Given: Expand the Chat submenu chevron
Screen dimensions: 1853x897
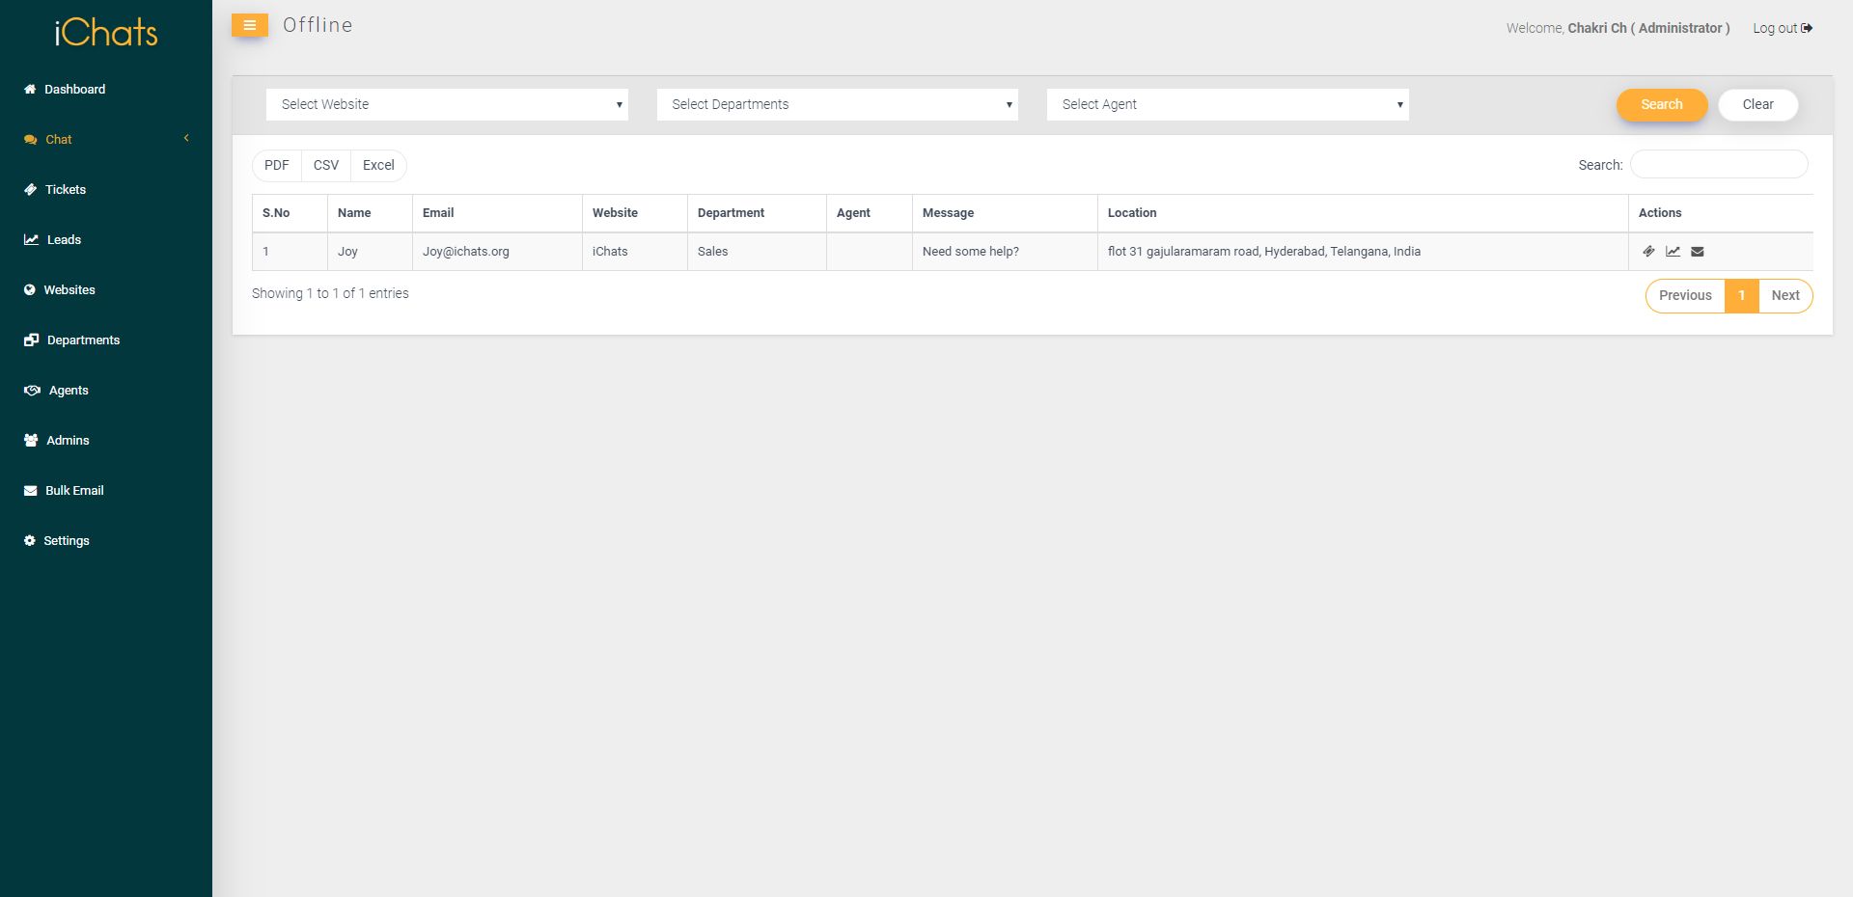Looking at the screenshot, I should click(186, 138).
